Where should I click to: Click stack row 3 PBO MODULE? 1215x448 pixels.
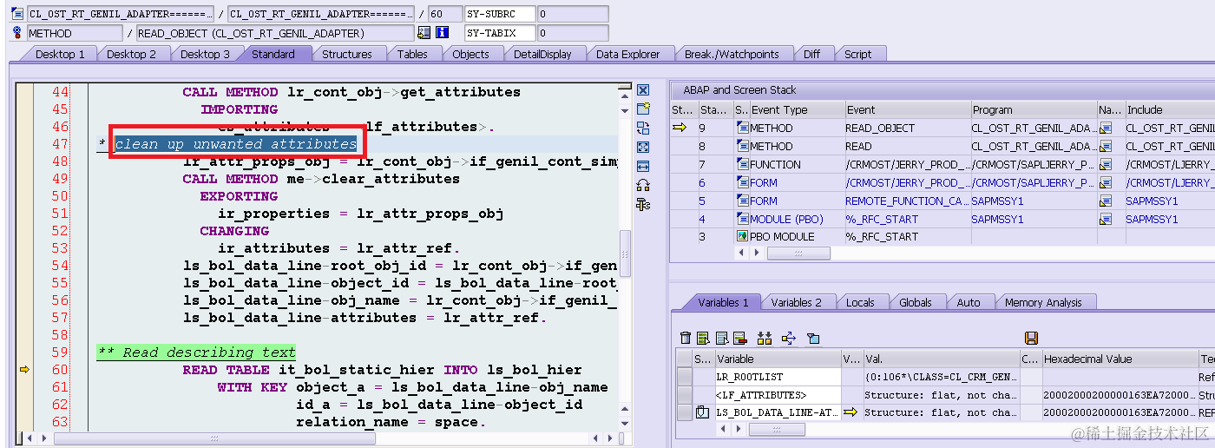942,236
